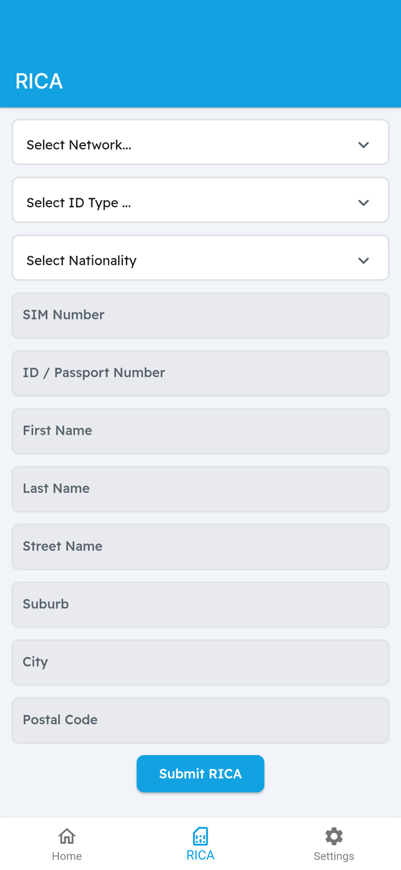This screenshot has height=870, width=401.
Task: Focus the City text field
Action: (x=200, y=662)
